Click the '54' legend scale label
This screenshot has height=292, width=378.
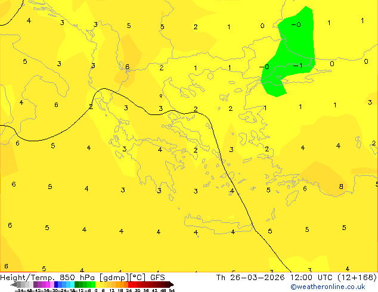coord(172,290)
